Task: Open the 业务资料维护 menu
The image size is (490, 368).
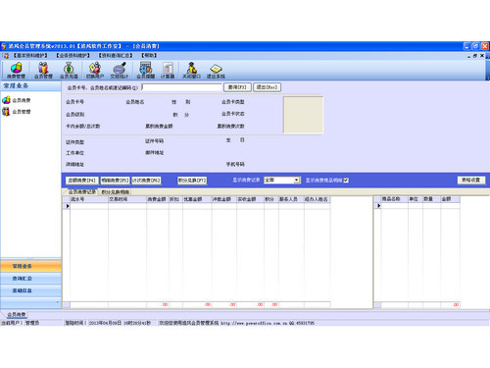Action: [73, 56]
